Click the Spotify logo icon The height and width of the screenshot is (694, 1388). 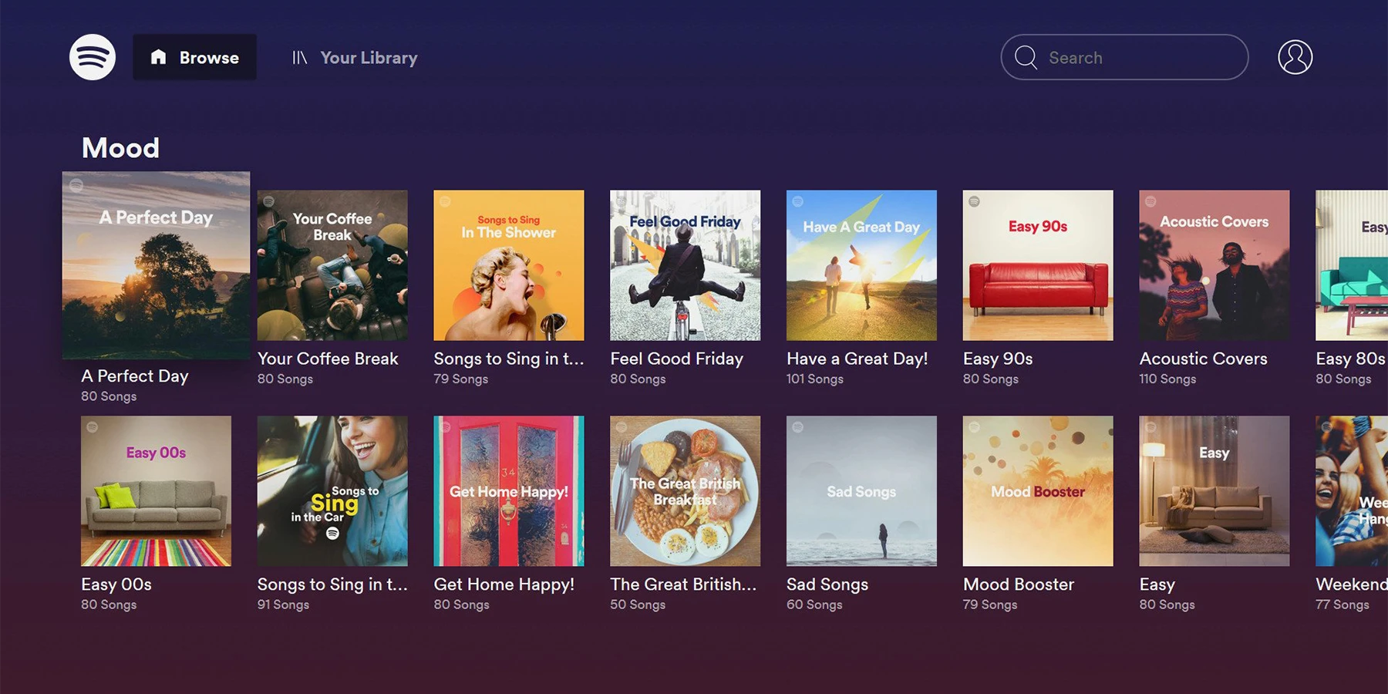(x=93, y=57)
